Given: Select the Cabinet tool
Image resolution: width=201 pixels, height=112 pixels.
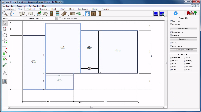Looking at the screenshot, I should click(93, 13).
